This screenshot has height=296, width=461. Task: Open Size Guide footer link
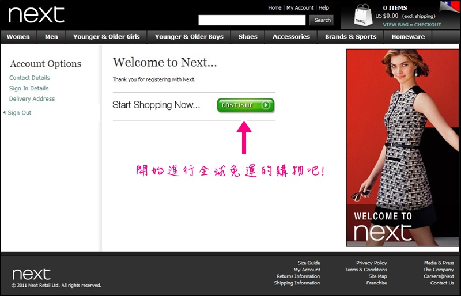click(309, 263)
